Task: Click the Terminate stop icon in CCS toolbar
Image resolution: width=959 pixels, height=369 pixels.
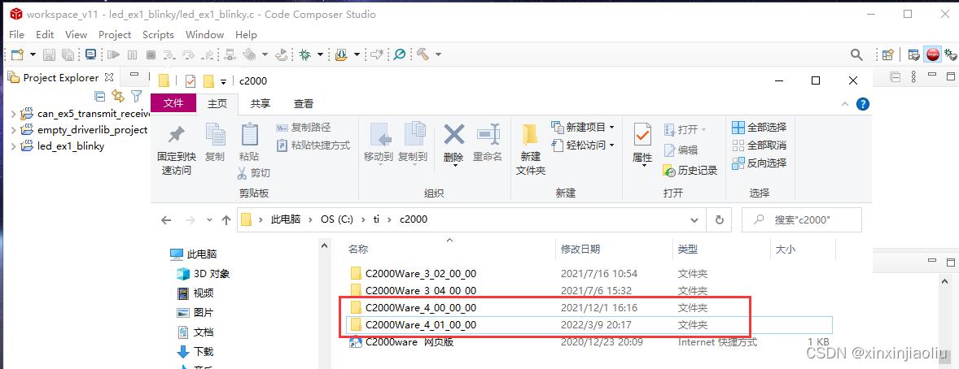Action: click(151, 54)
